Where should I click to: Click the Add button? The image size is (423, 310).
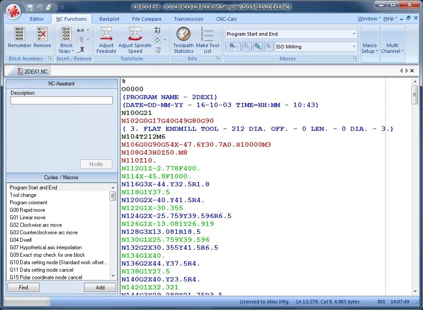100,288
